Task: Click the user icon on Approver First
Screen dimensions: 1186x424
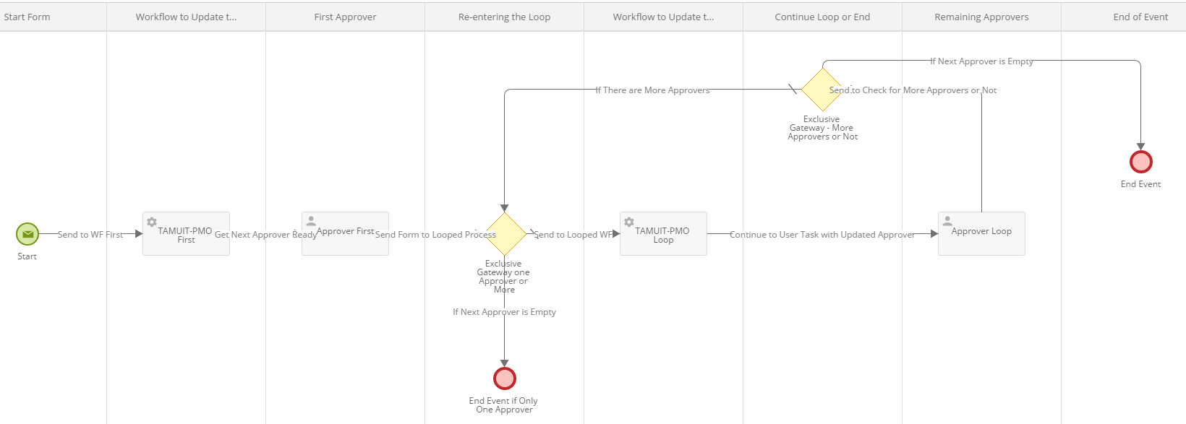Action: [311, 221]
